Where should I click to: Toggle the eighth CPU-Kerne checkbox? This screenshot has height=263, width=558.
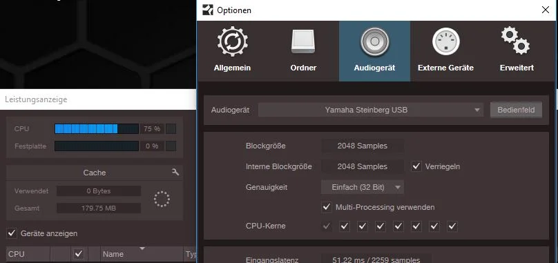(x=452, y=226)
